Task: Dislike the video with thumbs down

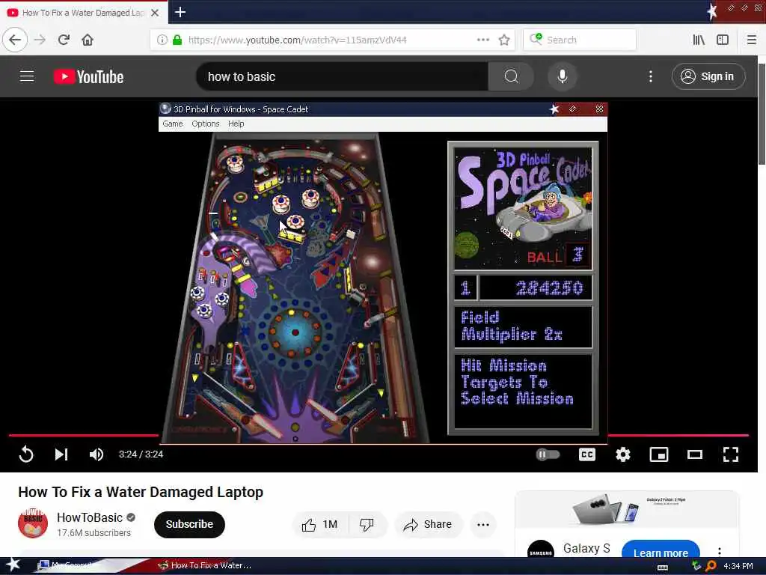Action: 367,525
